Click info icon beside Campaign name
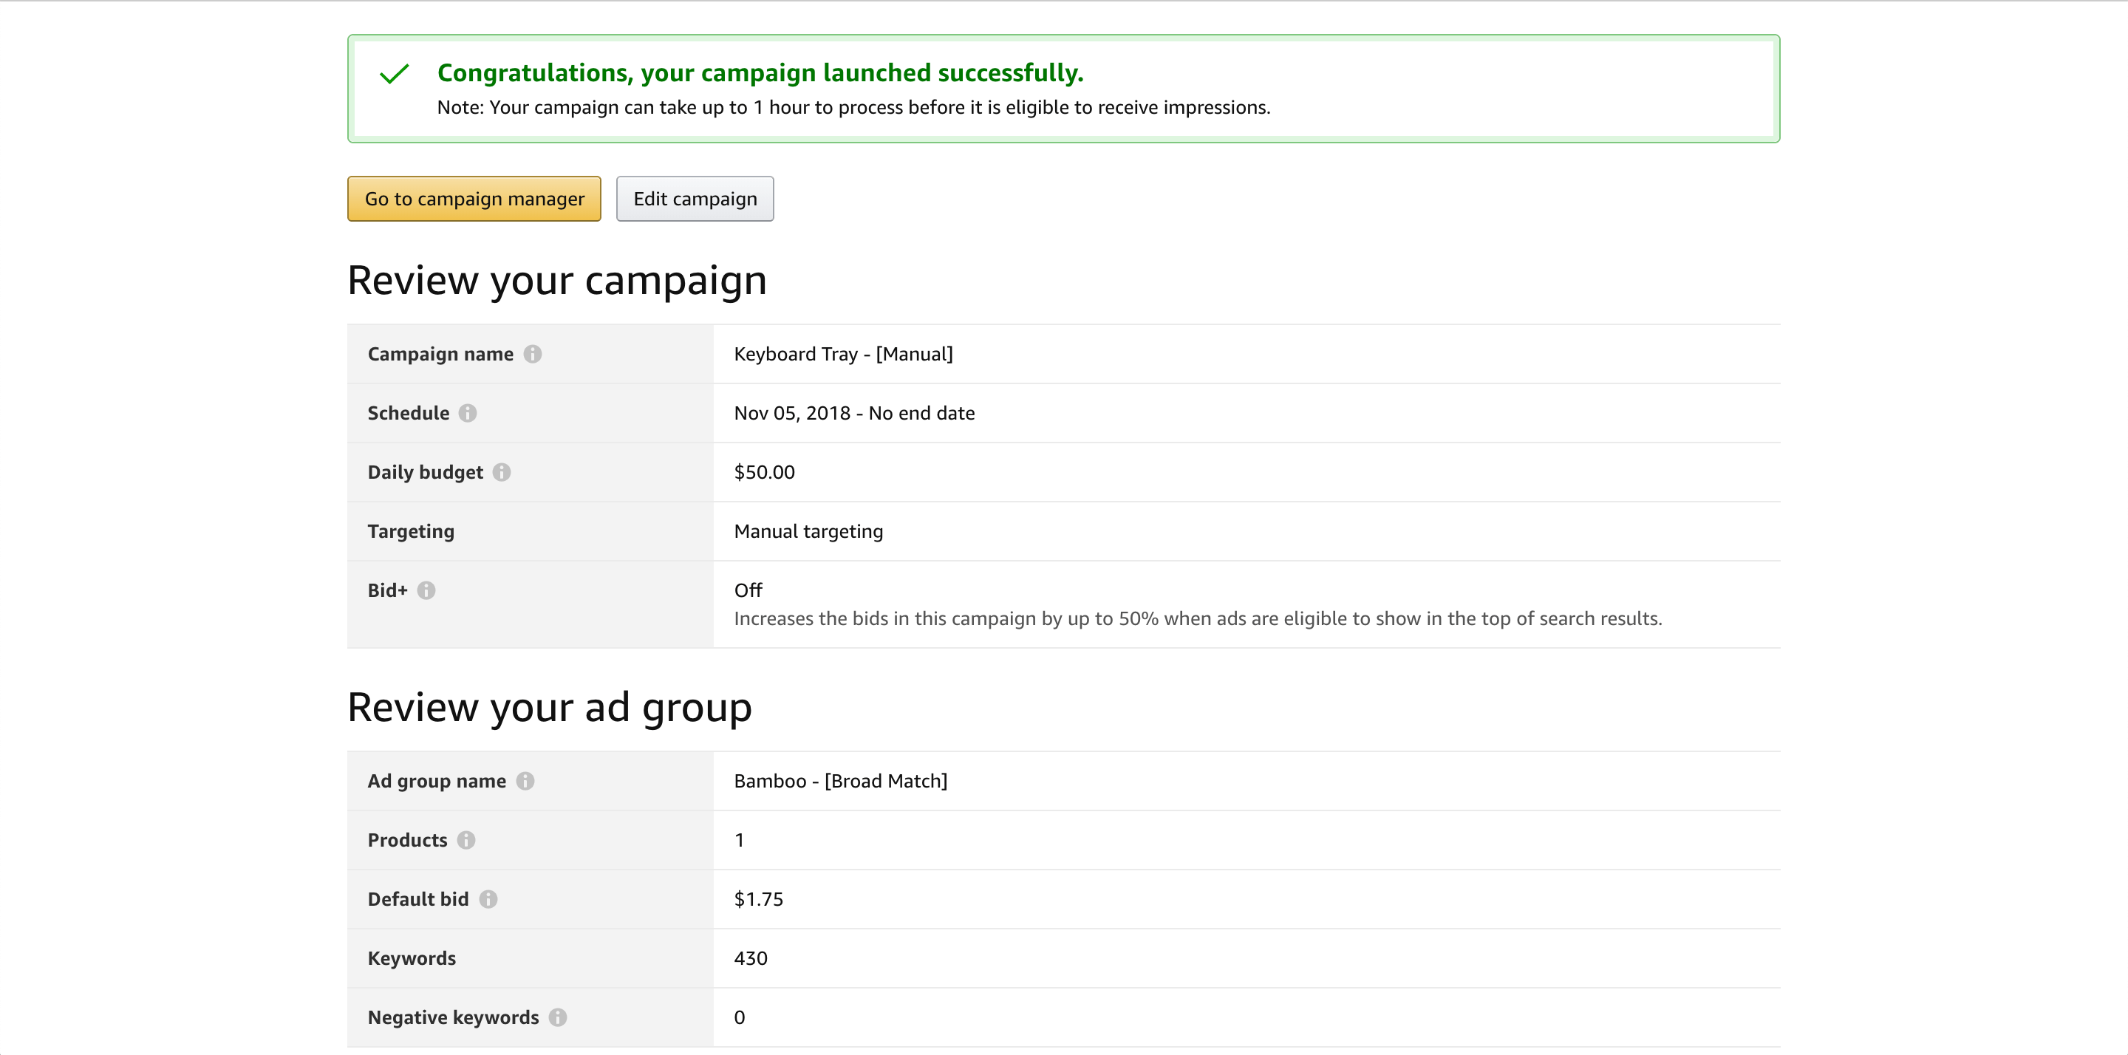The image size is (2128, 1055). click(533, 354)
